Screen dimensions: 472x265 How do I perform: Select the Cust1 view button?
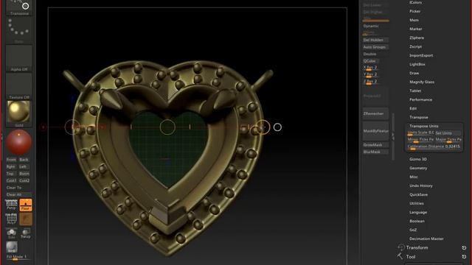click(x=12, y=181)
